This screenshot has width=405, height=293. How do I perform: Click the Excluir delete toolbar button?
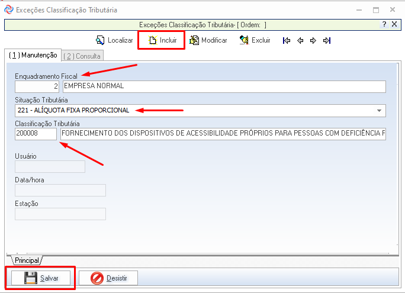coord(255,40)
